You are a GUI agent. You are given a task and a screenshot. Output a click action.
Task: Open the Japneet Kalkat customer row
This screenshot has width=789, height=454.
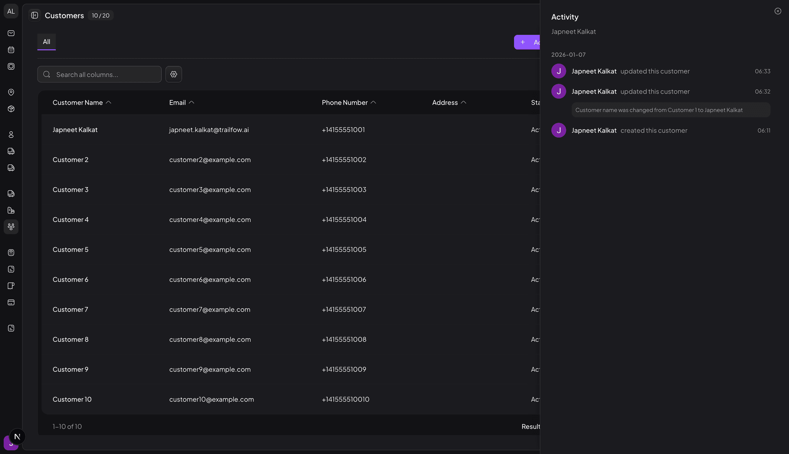pyautogui.click(x=75, y=130)
